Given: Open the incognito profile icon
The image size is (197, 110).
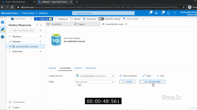Looking at the screenshot, I should [x=190, y=7].
